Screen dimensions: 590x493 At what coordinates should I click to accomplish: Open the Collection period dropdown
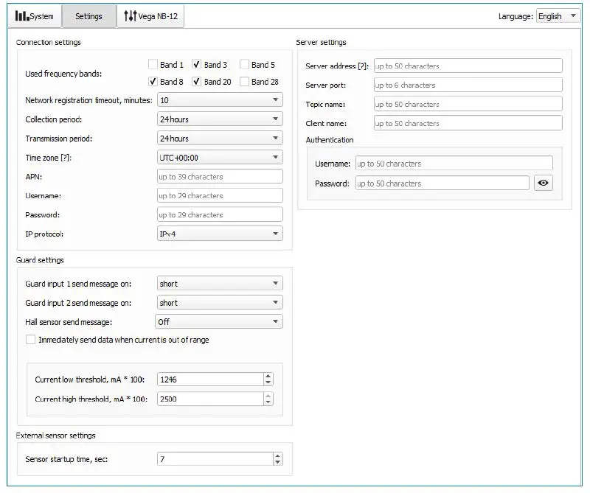[220, 119]
